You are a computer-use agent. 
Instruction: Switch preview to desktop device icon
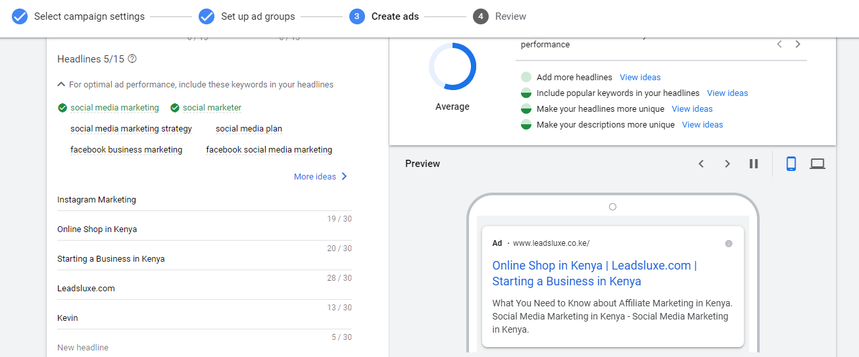pos(818,164)
